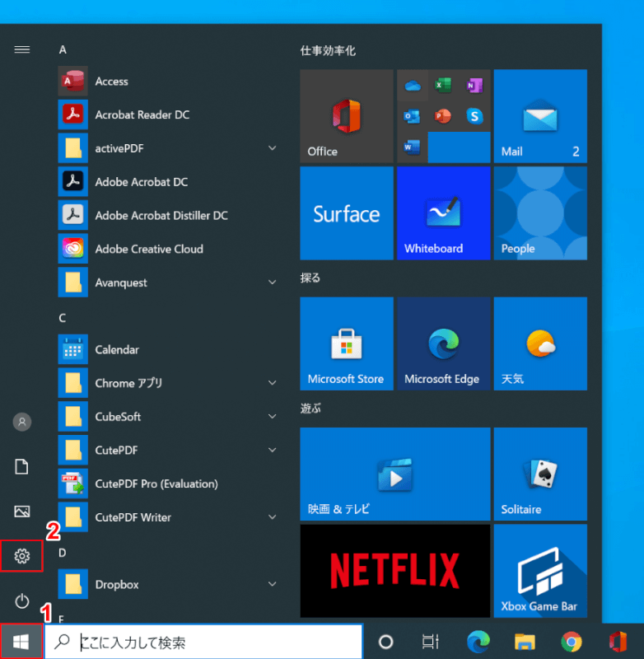Open the Netflix tile
This screenshot has height=659, width=644.
click(x=395, y=571)
